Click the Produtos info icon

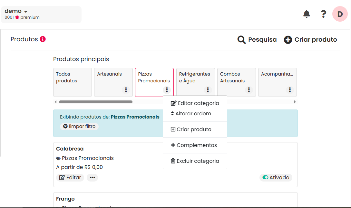(x=43, y=39)
